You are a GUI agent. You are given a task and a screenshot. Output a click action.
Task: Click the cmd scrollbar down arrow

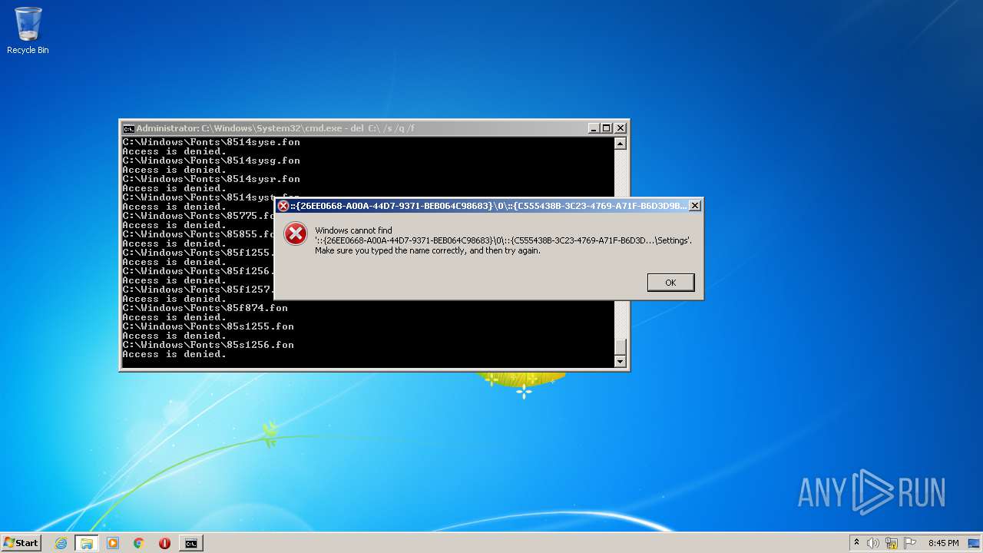pyautogui.click(x=621, y=361)
